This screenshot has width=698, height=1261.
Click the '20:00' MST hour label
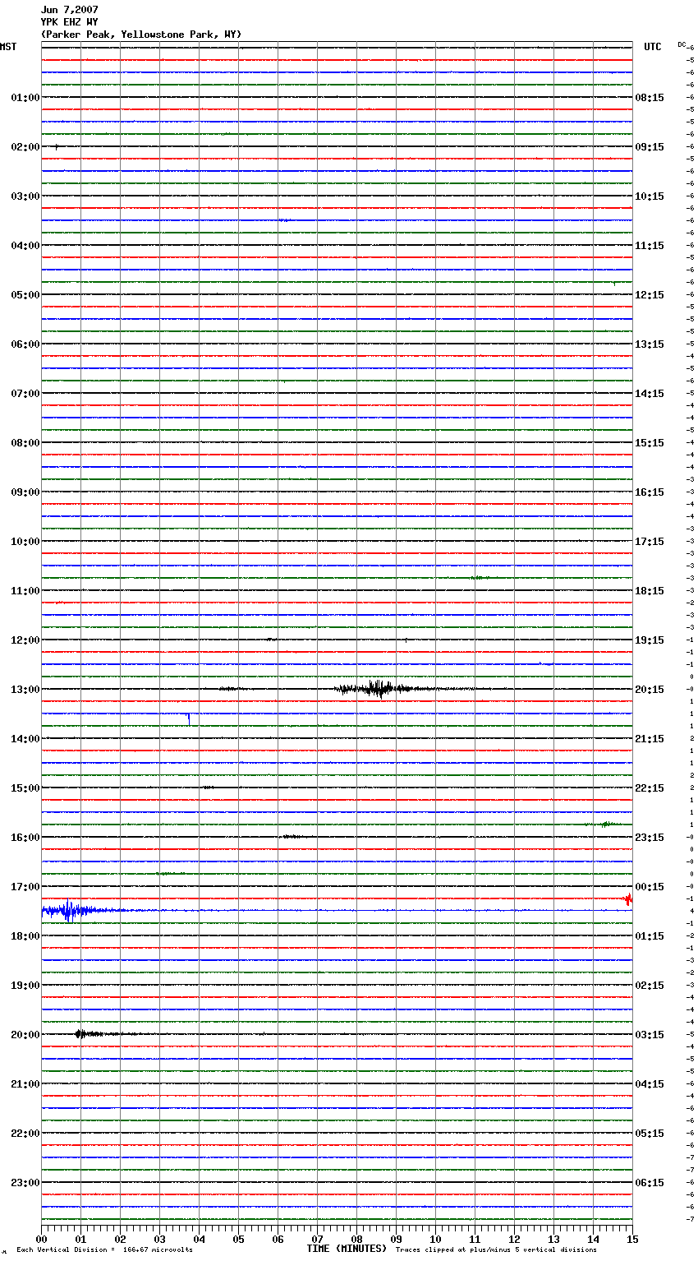[x=25, y=1035]
